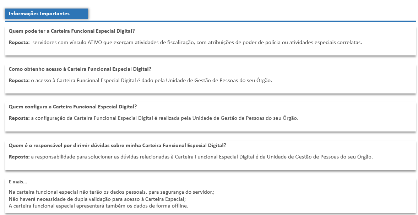Click the answer starting "o acesso à Carteira"
This screenshot has width=418, height=215.
pos(151,80)
